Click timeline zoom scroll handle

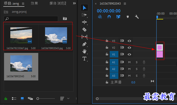[97, 99]
